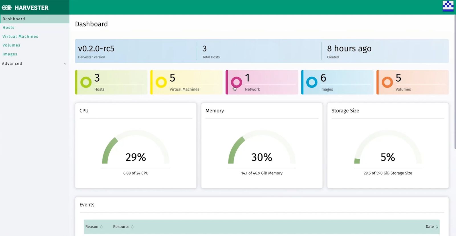Navigate to Volumes in the sidebar
The width and height of the screenshot is (456, 236).
(x=11, y=45)
